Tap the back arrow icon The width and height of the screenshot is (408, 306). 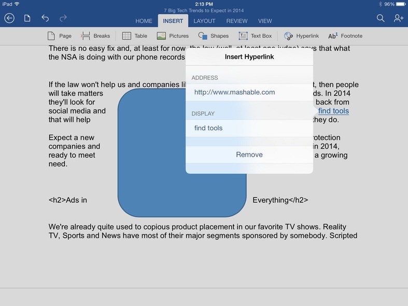(x=9, y=18)
